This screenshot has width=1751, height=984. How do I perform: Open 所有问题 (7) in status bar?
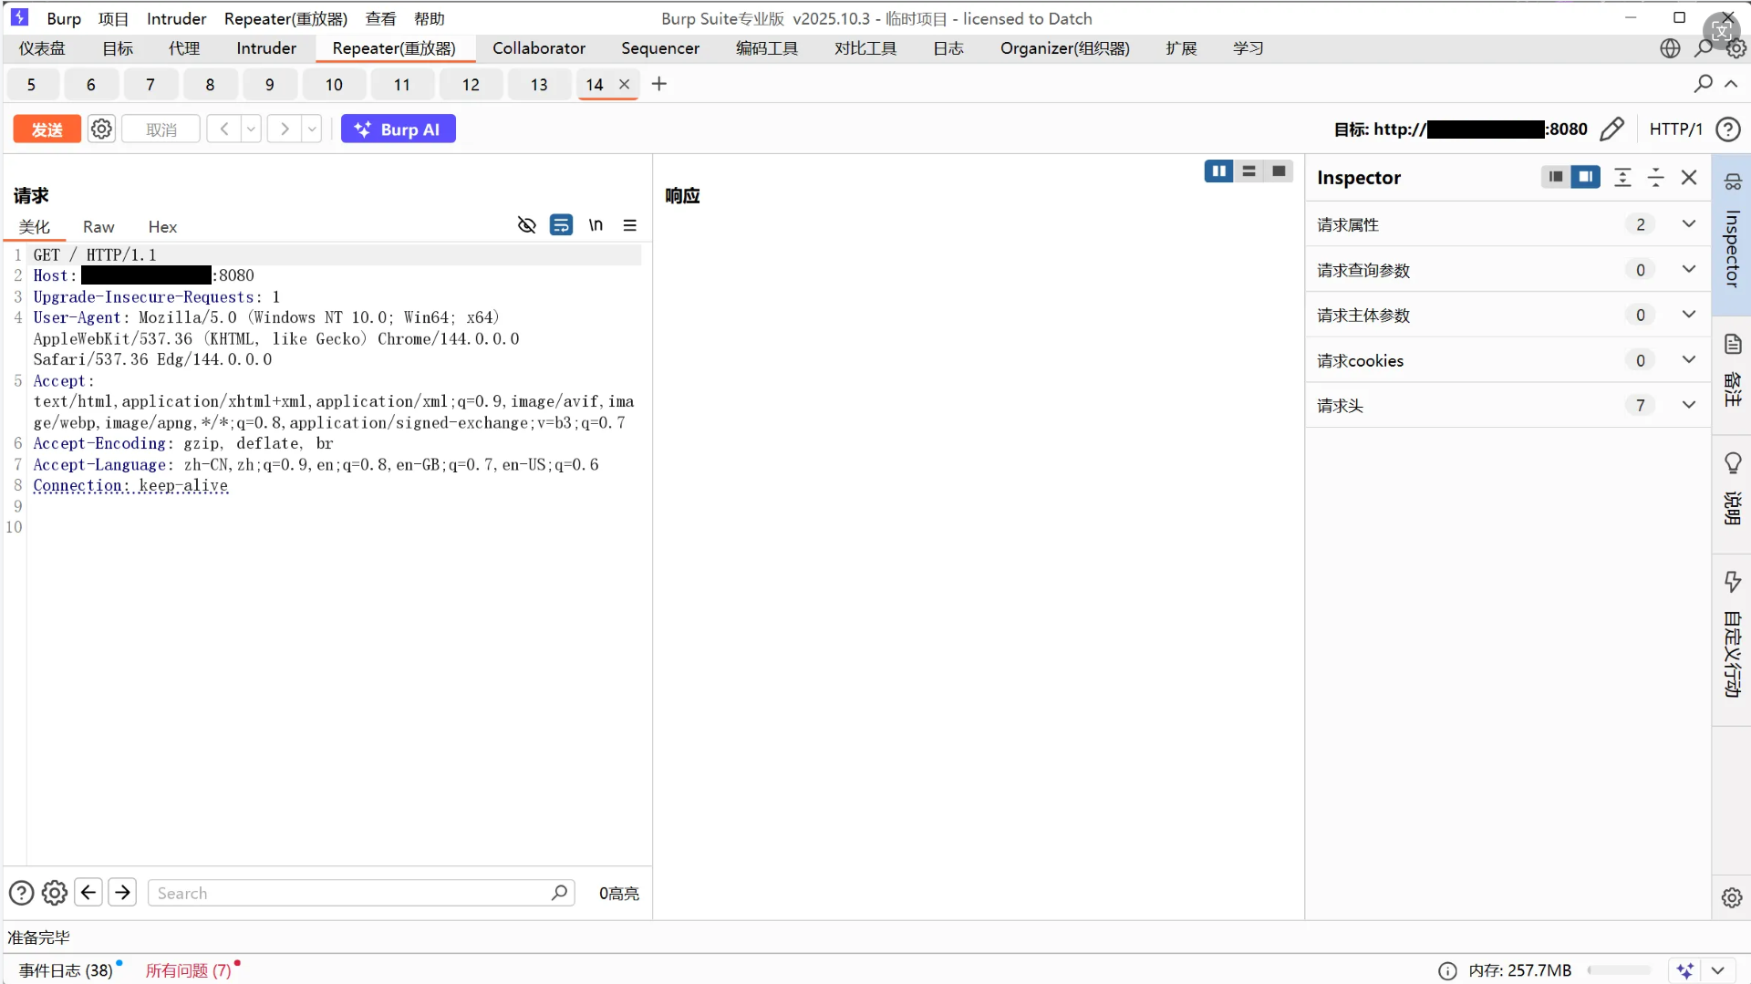tap(189, 971)
